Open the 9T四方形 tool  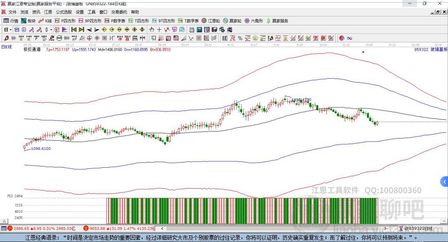pos(164,21)
